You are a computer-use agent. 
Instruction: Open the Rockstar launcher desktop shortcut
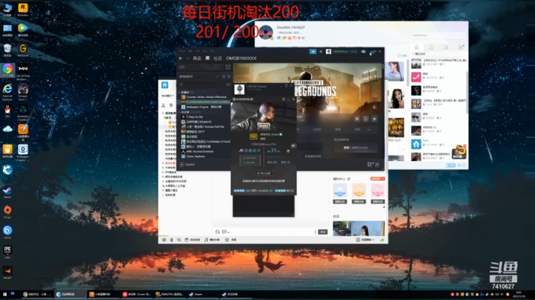pos(23,10)
